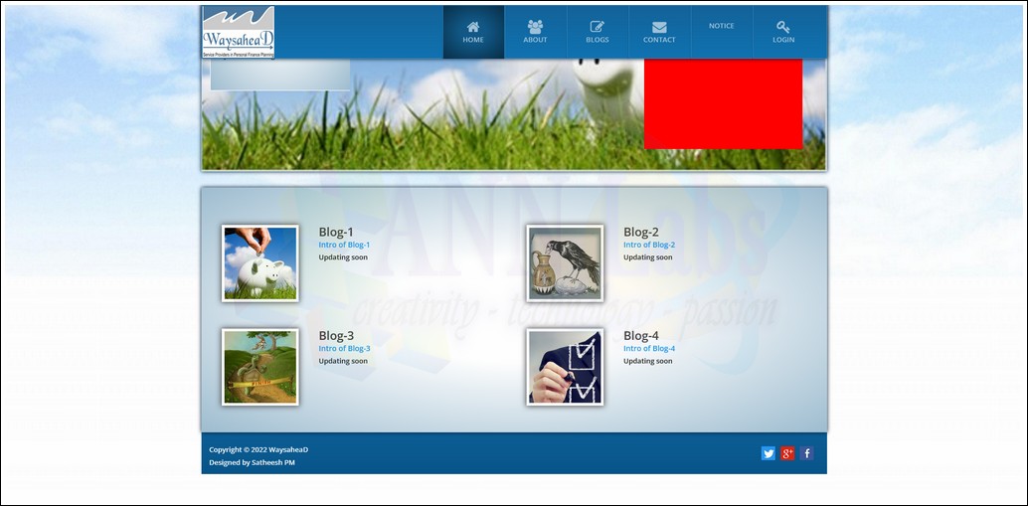1028x506 pixels.
Task: Follow the "Intro of Blog-2" link
Action: pos(649,245)
